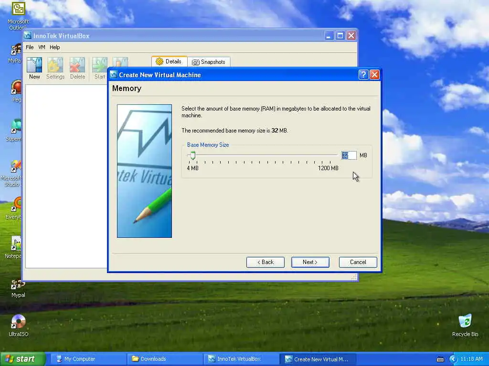The height and width of the screenshot is (366, 489).
Task: Click the Microsoft Outlook desktop icon
Action: 18,16
